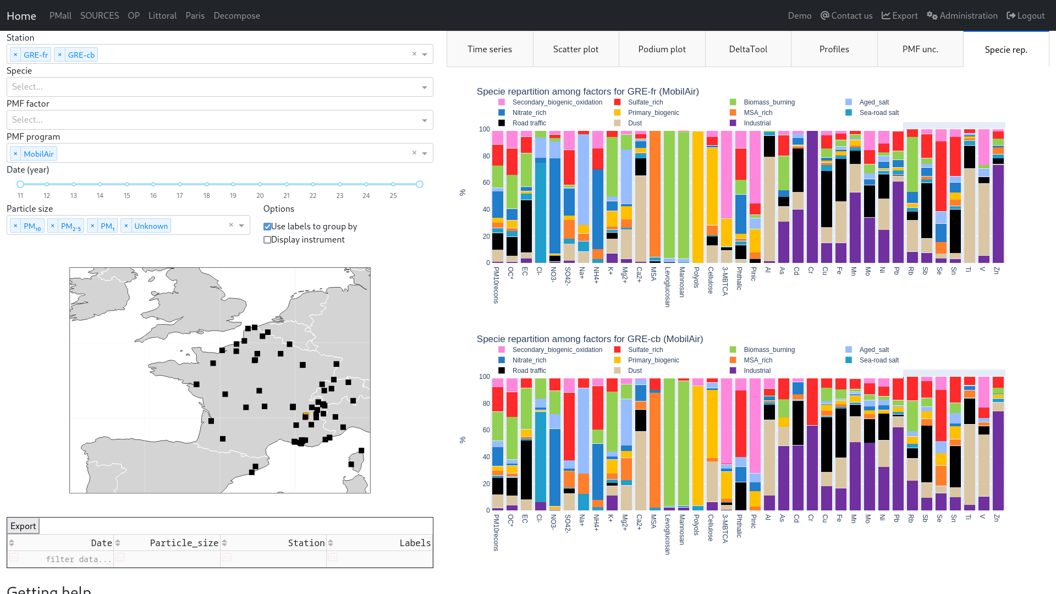Remove the MobilAir program tag
The image size is (1056, 594).
pos(15,154)
